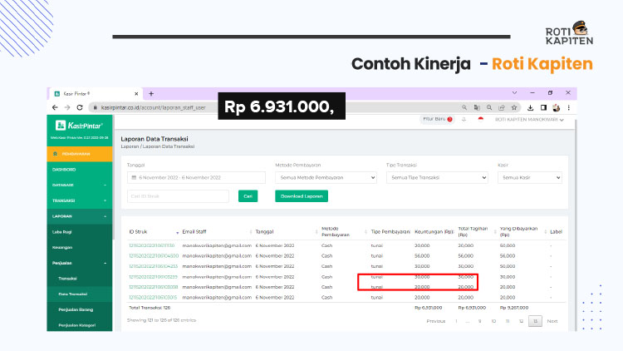The height and width of the screenshot is (351, 623).
Task: Open ROTI KAPITEN MANOKWARI account dropdown
Action: click(x=529, y=120)
